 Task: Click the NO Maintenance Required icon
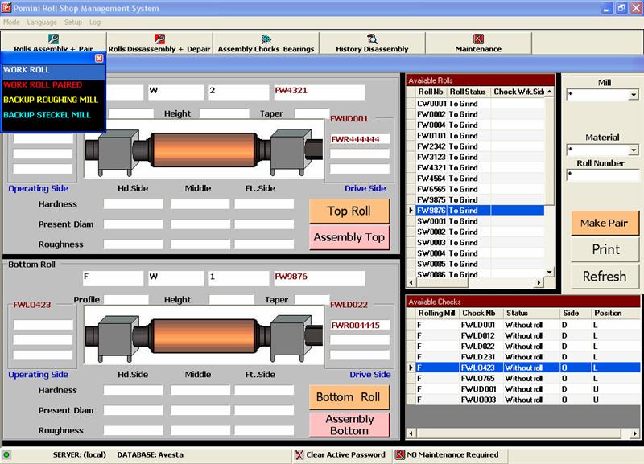399,454
